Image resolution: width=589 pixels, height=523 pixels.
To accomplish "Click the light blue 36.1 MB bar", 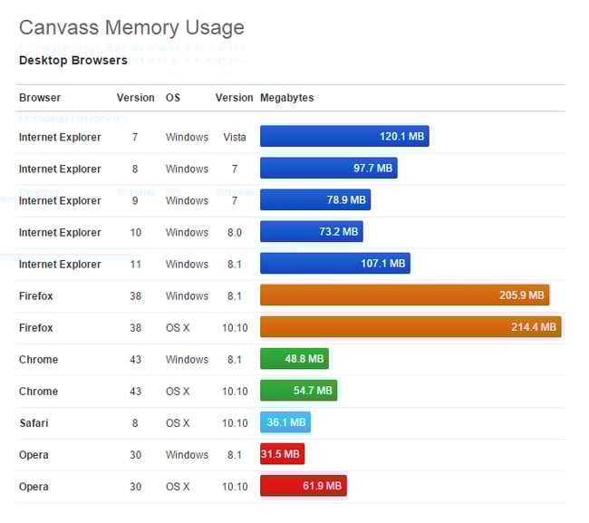I will point(285,422).
